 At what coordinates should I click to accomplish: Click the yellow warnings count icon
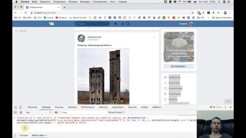tap(217, 107)
